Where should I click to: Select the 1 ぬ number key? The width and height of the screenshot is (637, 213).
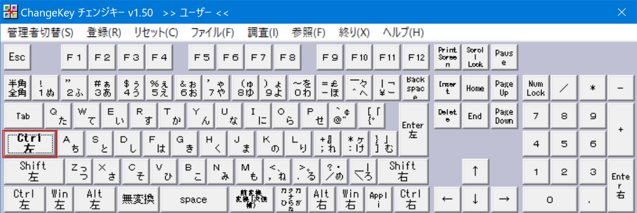click(x=46, y=88)
